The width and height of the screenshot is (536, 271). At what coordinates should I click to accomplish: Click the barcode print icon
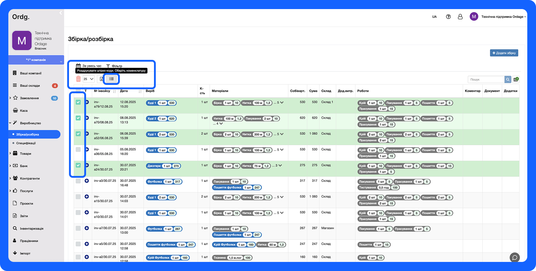(x=111, y=79)
